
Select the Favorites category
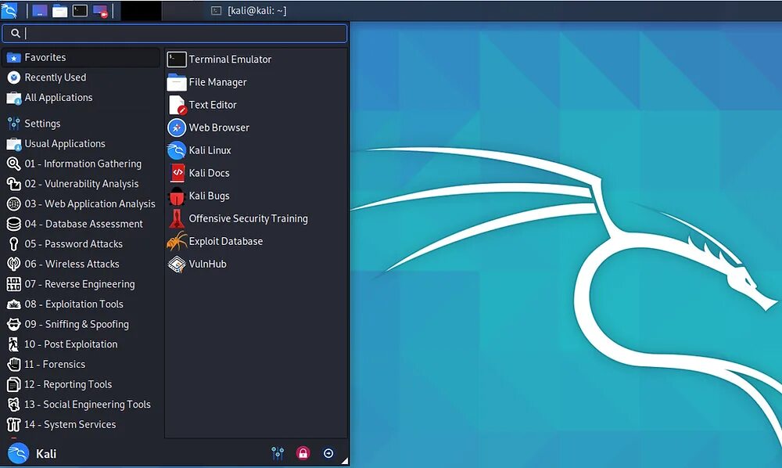(x=81, y=57)
